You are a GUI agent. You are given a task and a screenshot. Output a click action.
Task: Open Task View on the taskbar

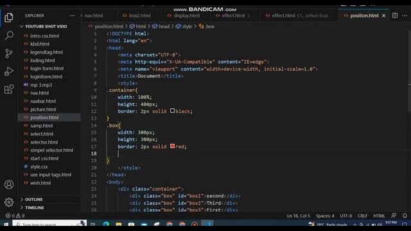click(x=92, y=224)
